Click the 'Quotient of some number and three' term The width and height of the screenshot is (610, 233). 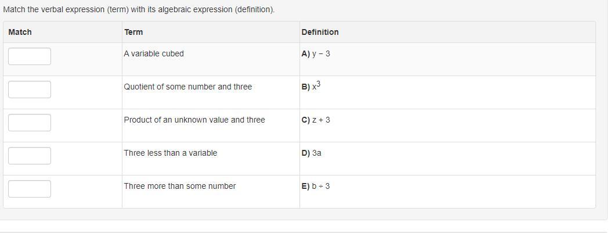187,87
